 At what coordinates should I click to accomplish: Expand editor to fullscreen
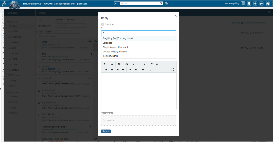pyautogui.click(x=173, y=70)
